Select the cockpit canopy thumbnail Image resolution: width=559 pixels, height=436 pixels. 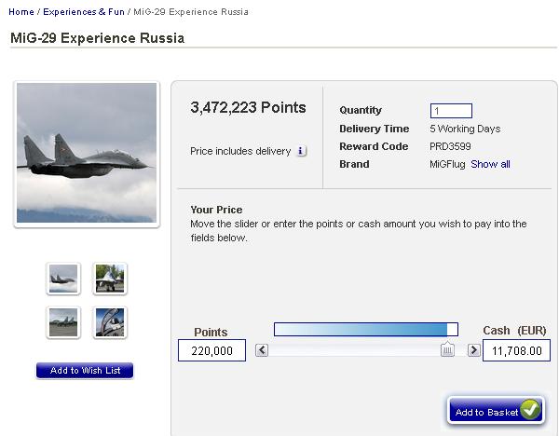coord(110,322)
